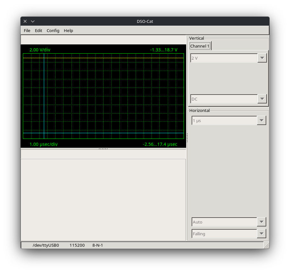Expand the Falling trigger edge dropdown arrow
Viewport: 290px width, 273px height.
261,234
